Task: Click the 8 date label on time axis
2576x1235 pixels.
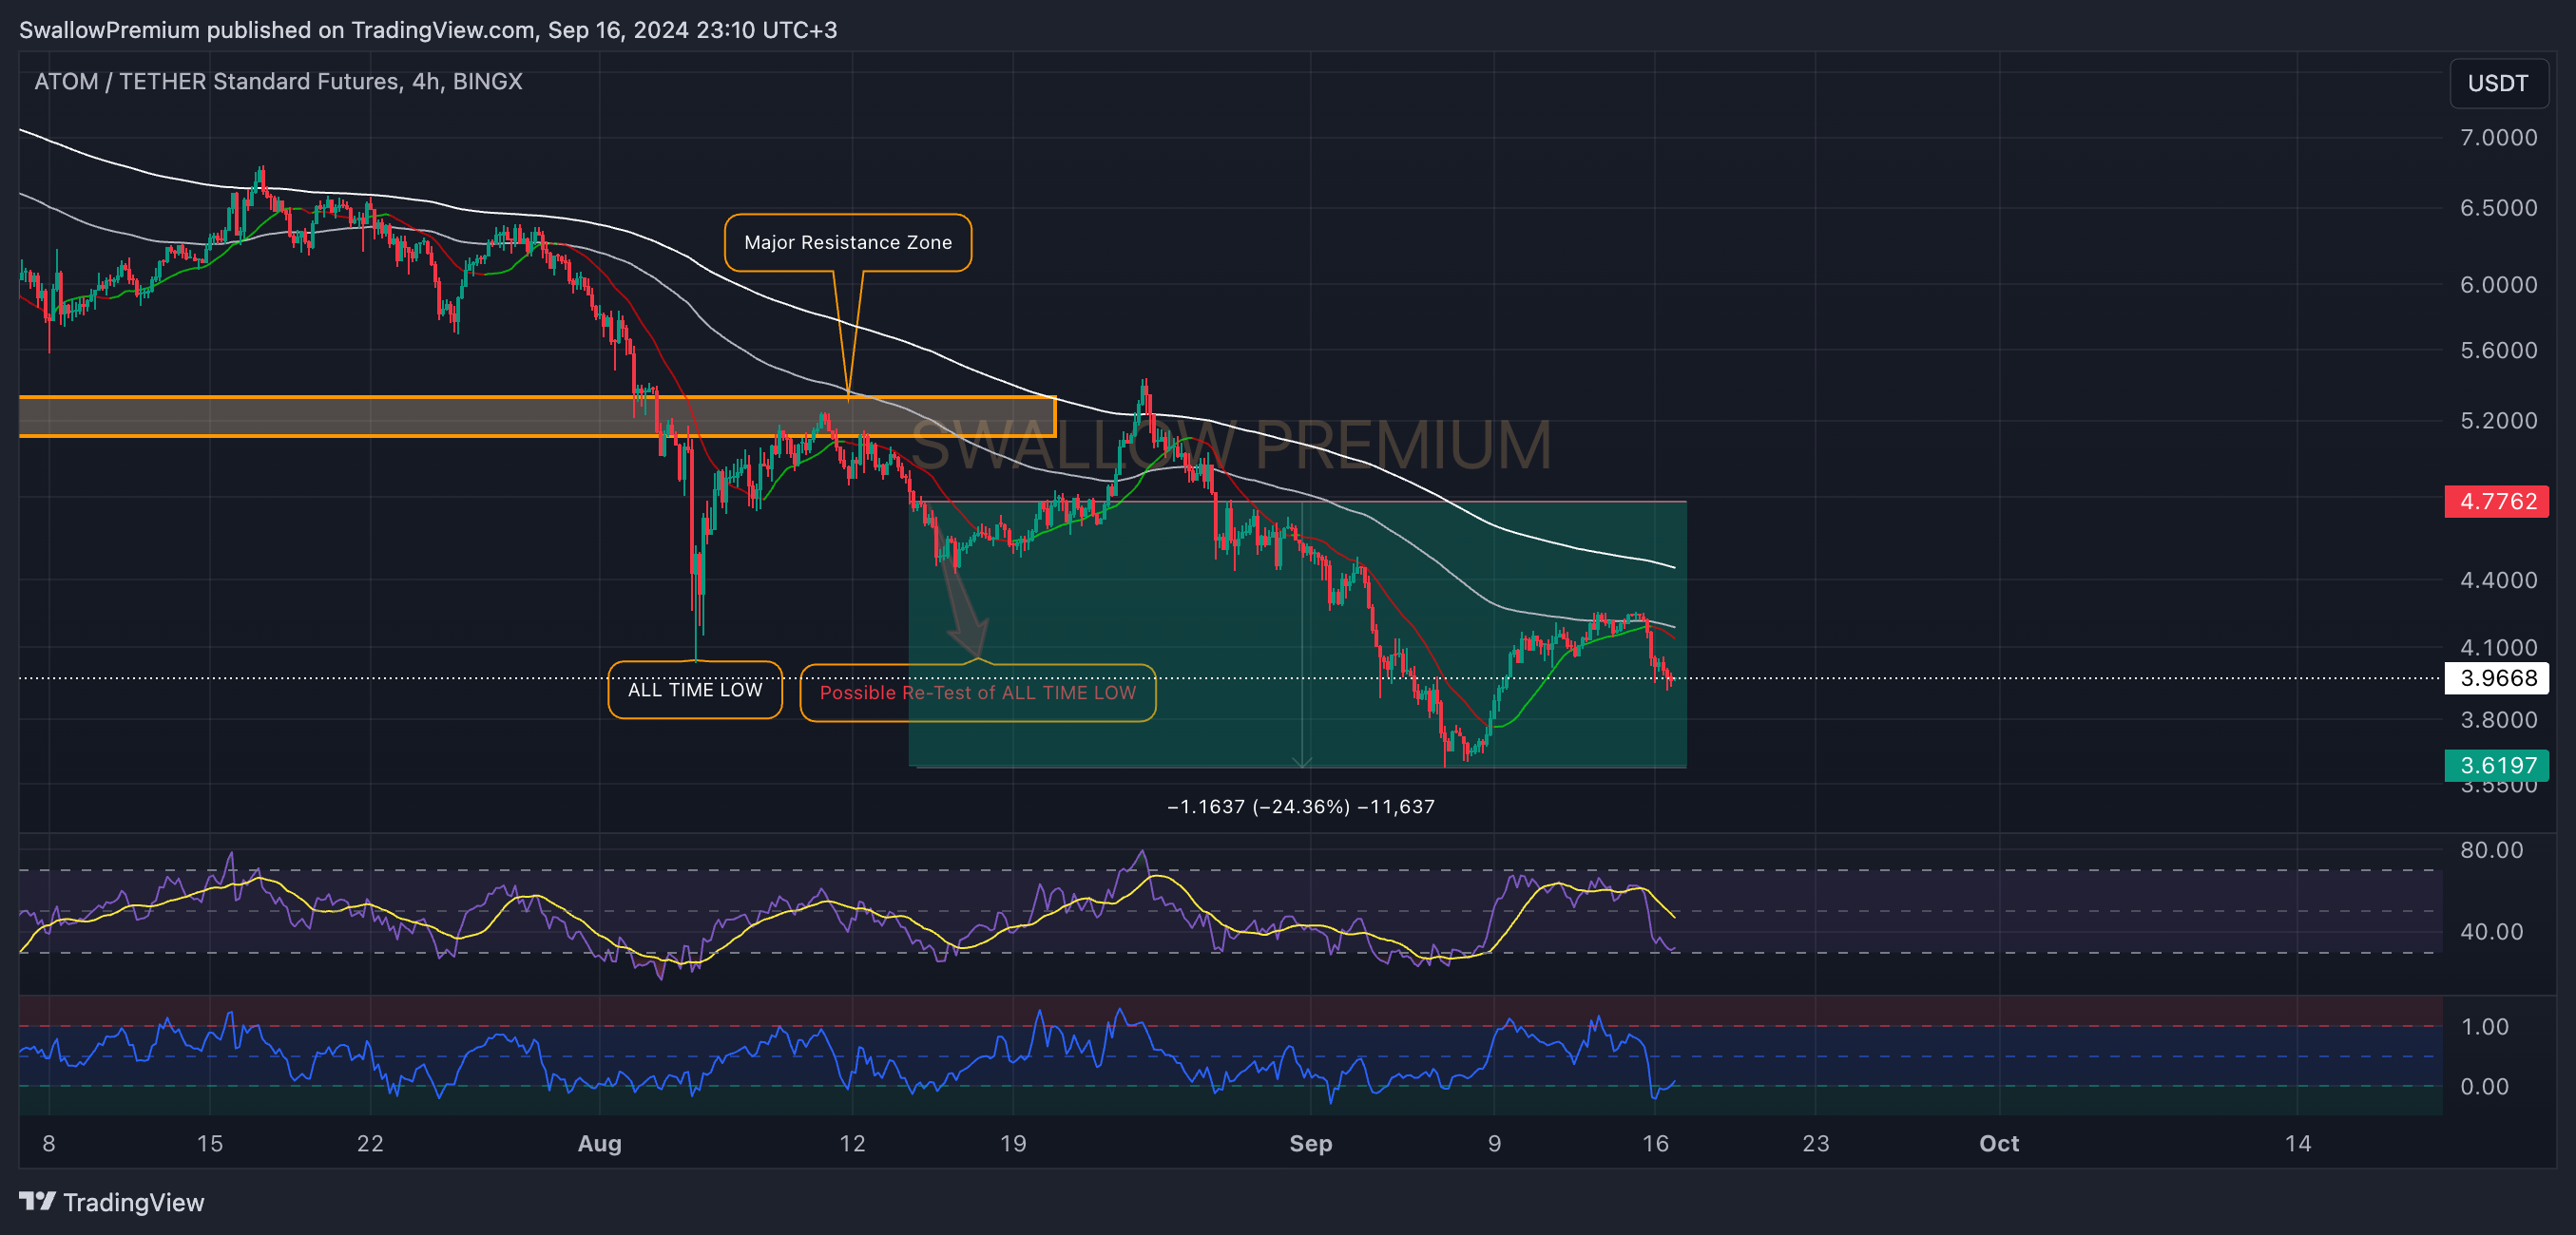Action: [49, 1143]
